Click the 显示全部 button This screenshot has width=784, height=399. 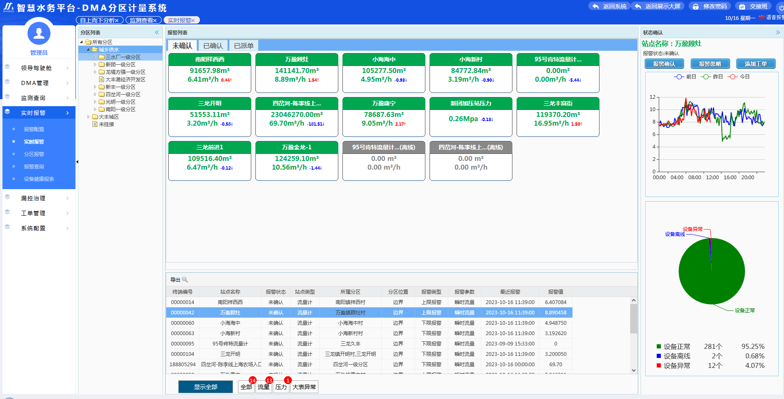[206, 387]
